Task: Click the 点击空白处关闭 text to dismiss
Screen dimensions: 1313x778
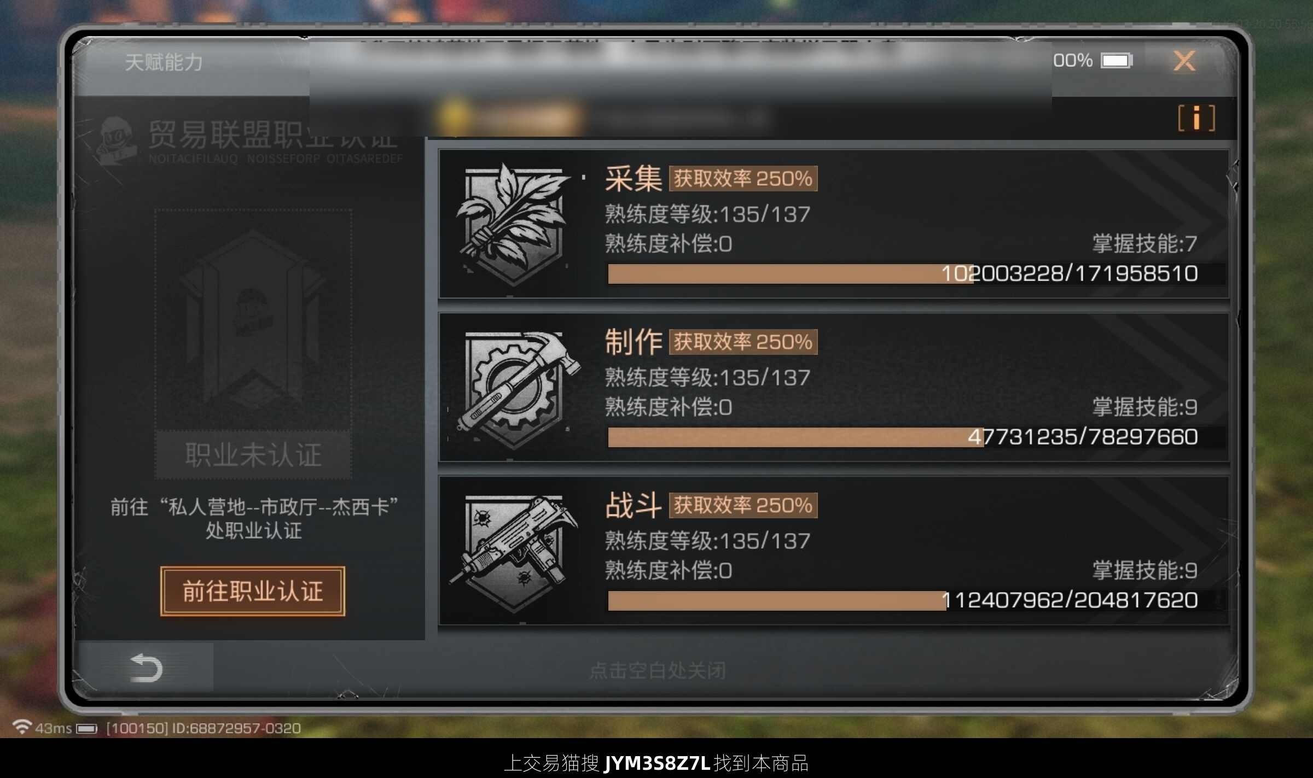Action: point(658,670)
